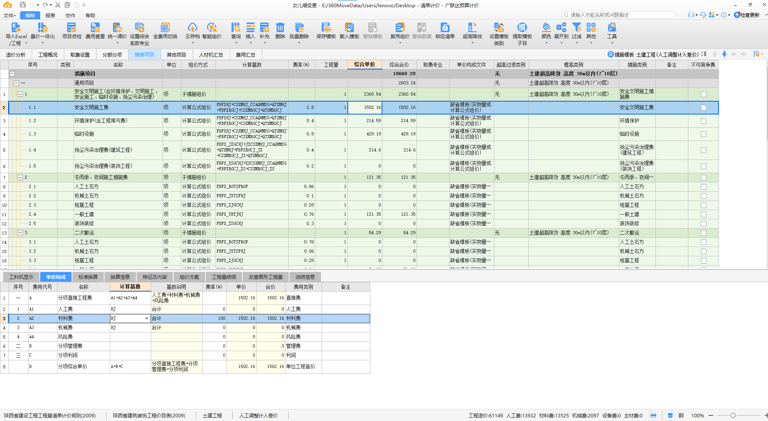Screen dimensions: 768x421
Task: Click the zoom-out minus button
Action: click(x=711, y=415)
